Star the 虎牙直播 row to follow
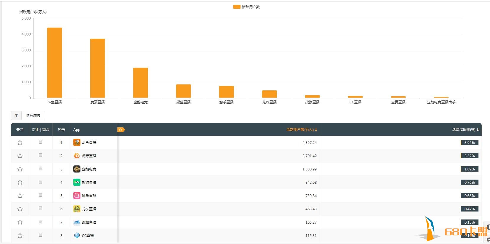The image size is (490, 244). pyautogui.click(x=20, y=156)
